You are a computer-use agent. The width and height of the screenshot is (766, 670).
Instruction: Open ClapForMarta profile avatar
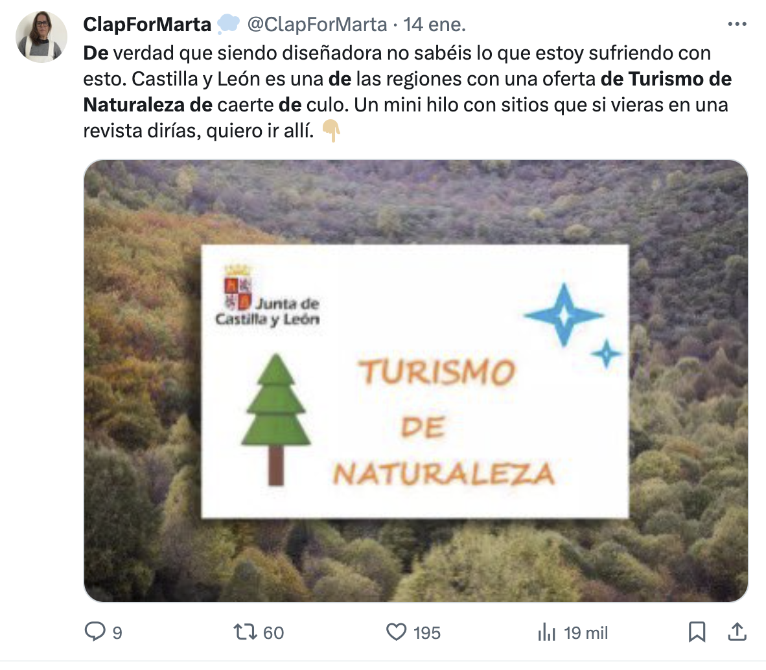coord(41,37)
